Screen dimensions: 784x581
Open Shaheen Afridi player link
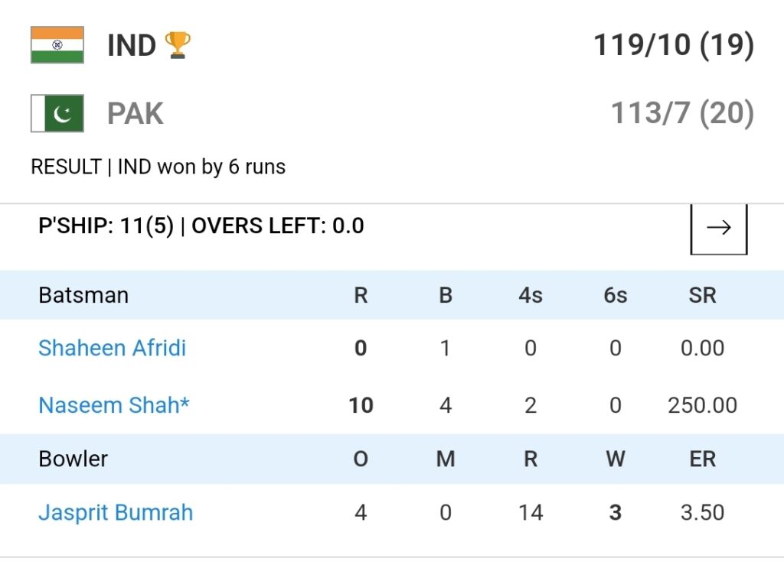112,348
